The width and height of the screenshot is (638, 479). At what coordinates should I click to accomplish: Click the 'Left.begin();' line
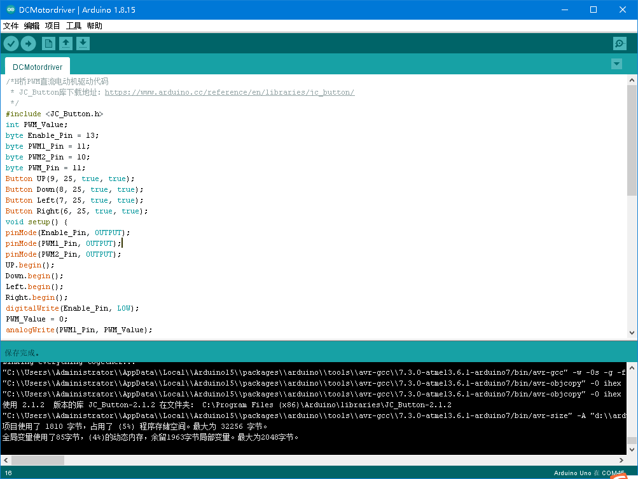34,287
